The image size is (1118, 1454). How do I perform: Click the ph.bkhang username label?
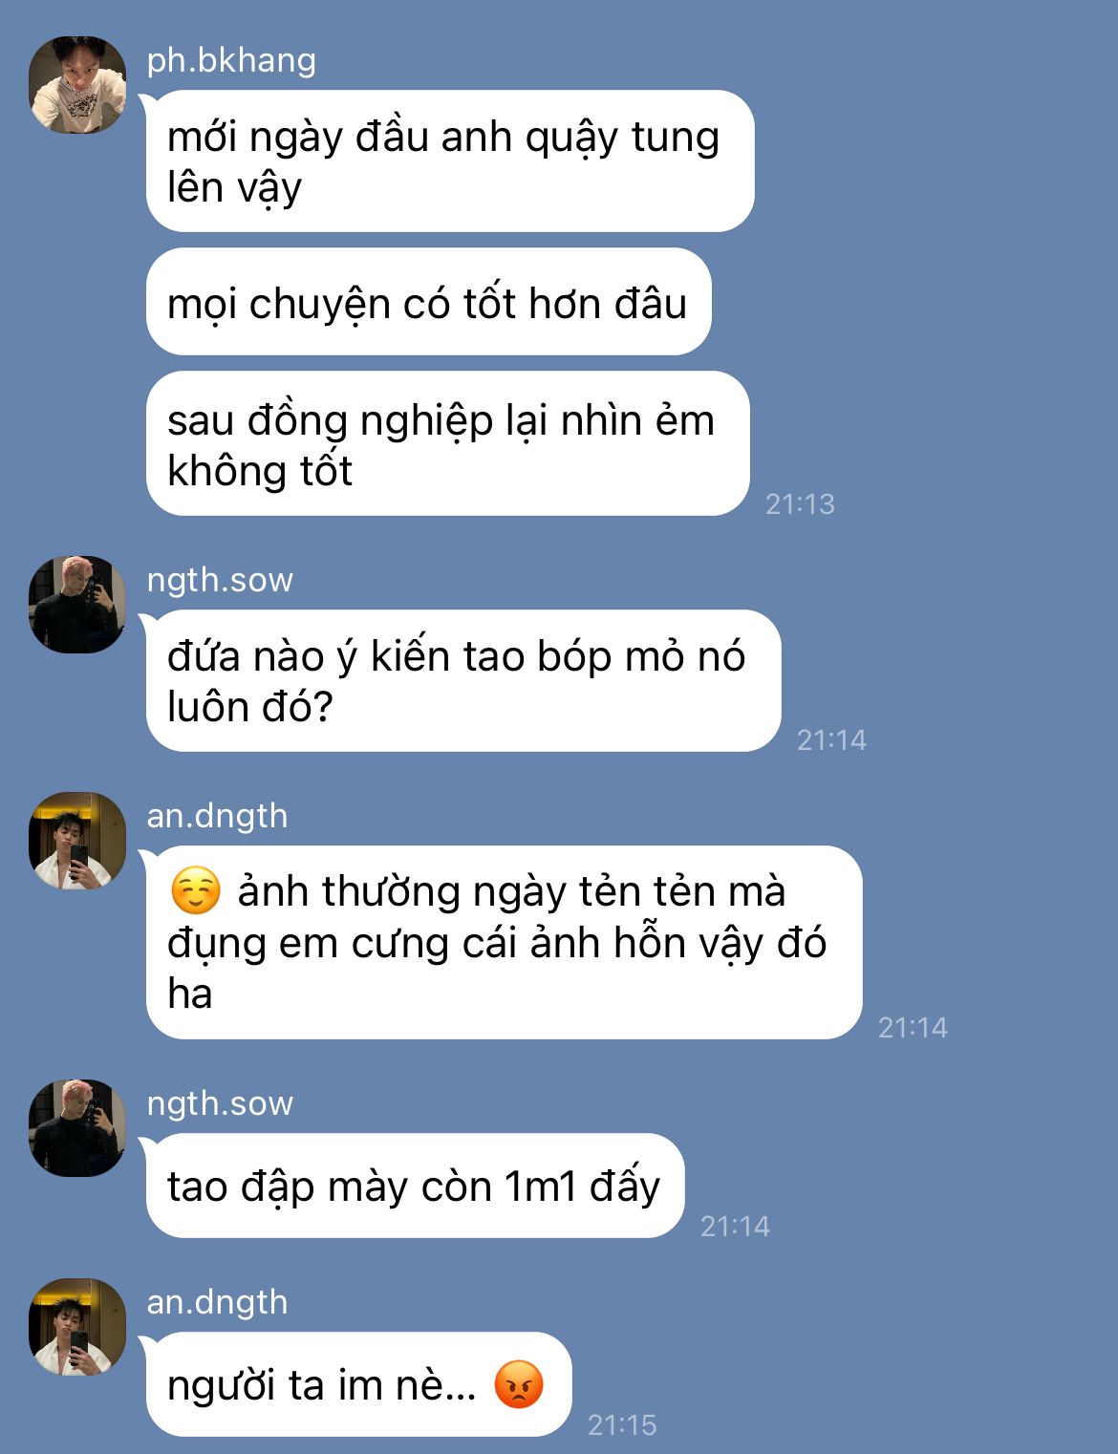(x=231, y=60)
